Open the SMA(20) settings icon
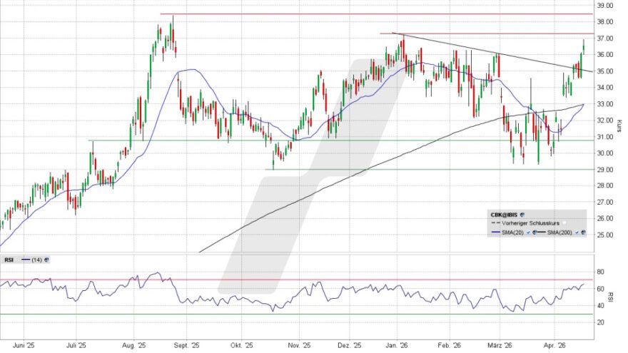The image size is (628, 353). [533, 233]
